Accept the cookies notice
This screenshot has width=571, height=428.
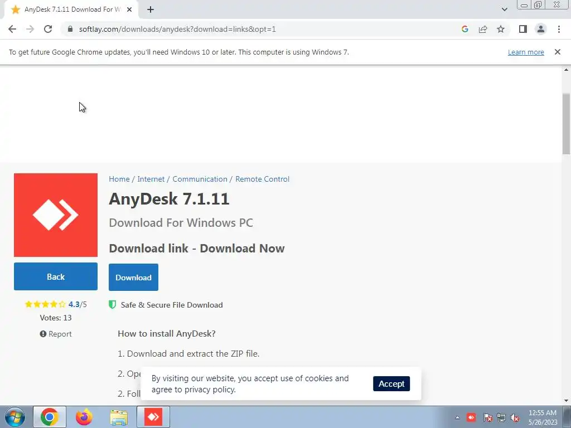pyautogui.click(x=391, y=383)
